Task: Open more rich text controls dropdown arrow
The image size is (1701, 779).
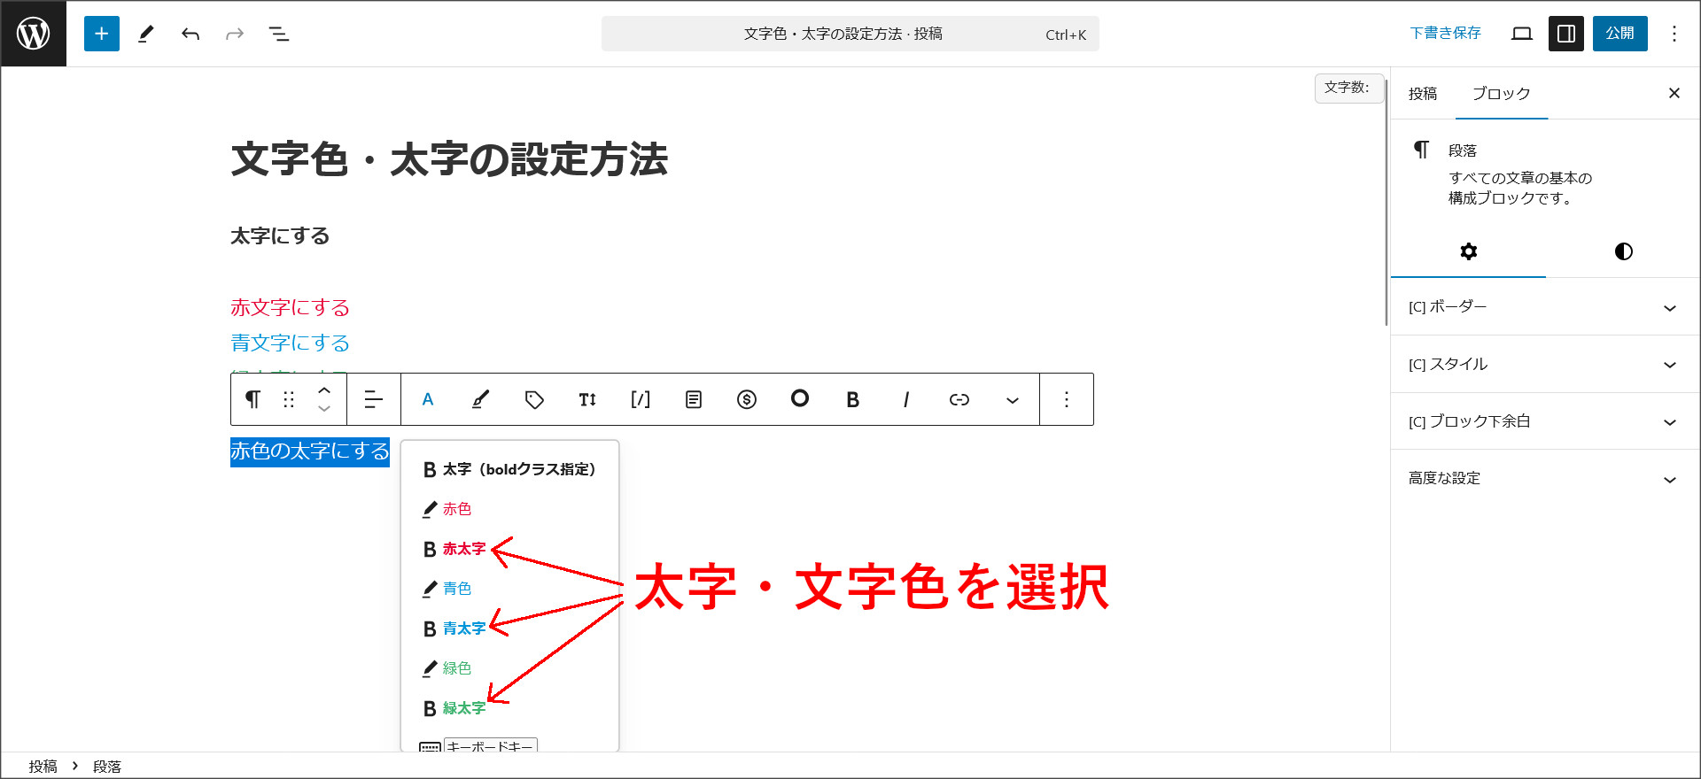Action: pyautogui.click(x=1013, y=399)
